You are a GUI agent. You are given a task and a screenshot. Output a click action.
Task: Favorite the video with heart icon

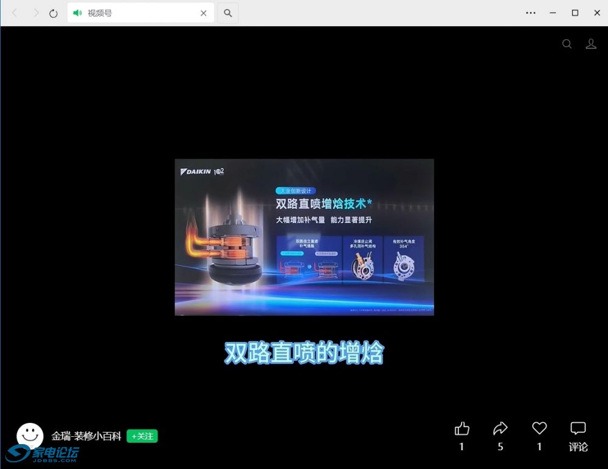tap(539, 429)
